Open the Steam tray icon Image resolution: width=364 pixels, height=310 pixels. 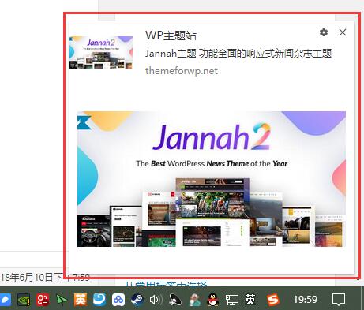(137, 300)
